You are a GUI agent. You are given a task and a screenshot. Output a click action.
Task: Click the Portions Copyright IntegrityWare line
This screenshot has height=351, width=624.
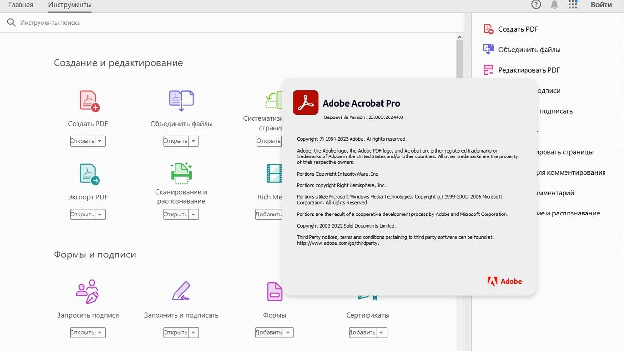coord(337,174)
